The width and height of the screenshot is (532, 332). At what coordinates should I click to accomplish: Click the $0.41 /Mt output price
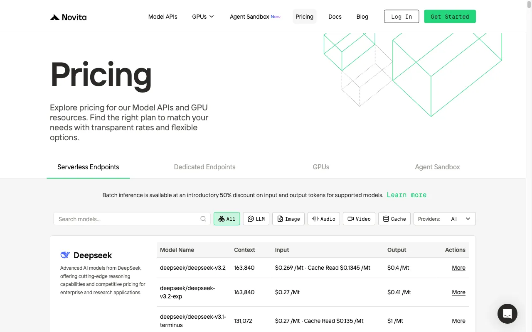(399, 292)
